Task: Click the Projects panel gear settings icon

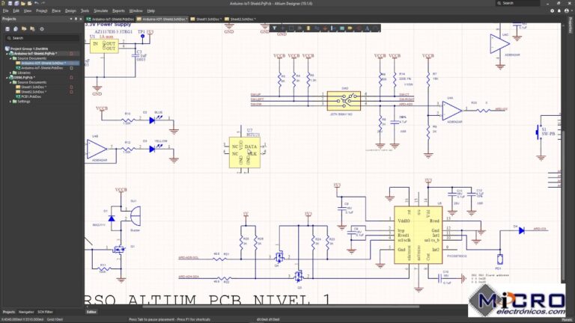Action: click(42, 29)
